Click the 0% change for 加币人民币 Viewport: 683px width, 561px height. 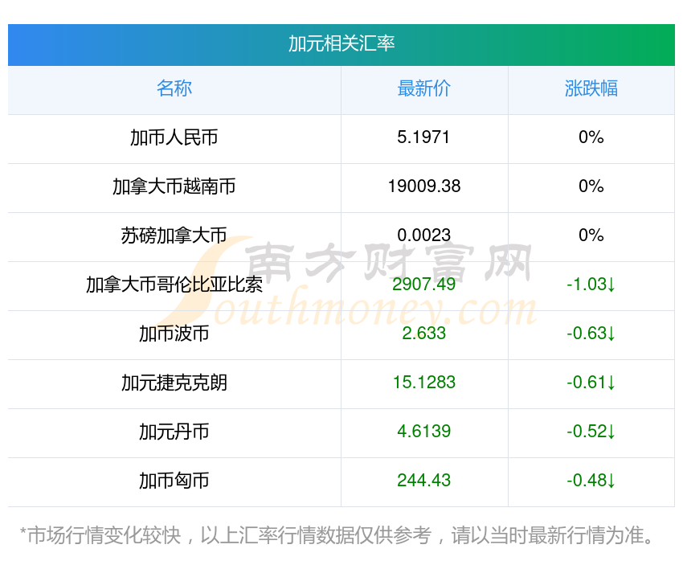(x=591, y=137)
